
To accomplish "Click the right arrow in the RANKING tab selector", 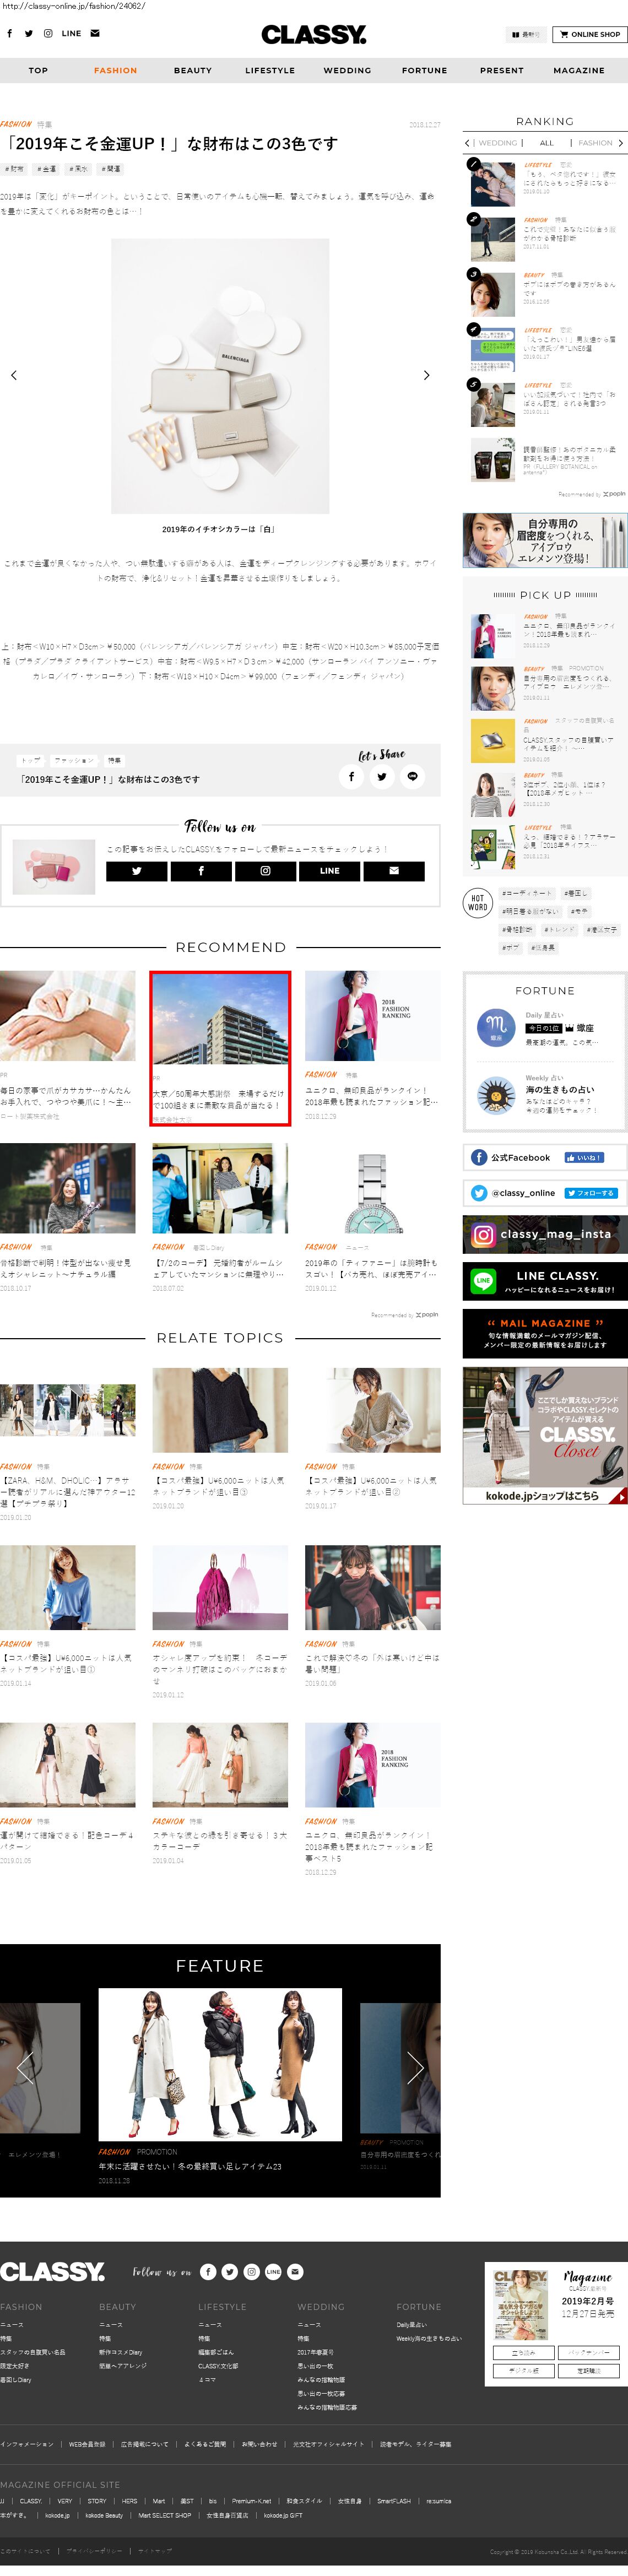I will coord(621,143).
